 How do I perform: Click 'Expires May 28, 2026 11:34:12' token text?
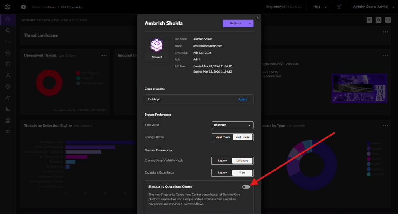[x=213, y=72]
